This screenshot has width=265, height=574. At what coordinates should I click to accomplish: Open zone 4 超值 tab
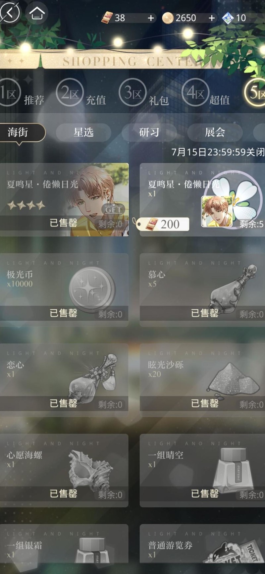click(x=206, y=94)
